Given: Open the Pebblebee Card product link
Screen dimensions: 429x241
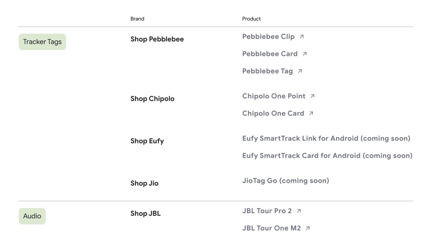Looking at the screenshot, I should [270, 54].
